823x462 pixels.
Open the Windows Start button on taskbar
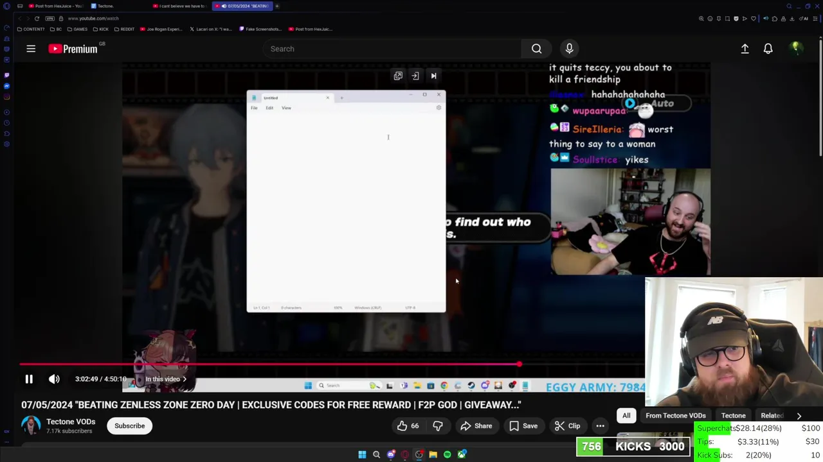click(x=362, y=454)
